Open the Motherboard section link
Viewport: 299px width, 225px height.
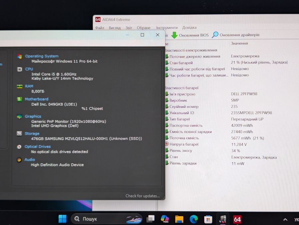[37, 99]
